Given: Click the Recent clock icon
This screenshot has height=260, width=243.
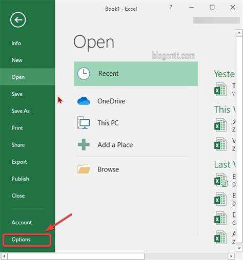Looking at the screenshot, I should 84,74.
